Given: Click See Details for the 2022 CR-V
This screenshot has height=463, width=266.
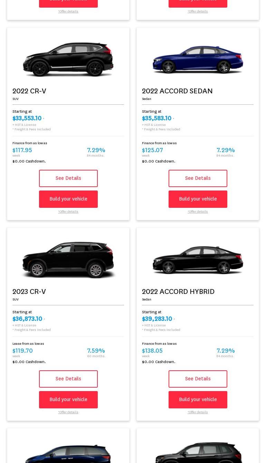Looking at the screenshot, I should [68, 178].
